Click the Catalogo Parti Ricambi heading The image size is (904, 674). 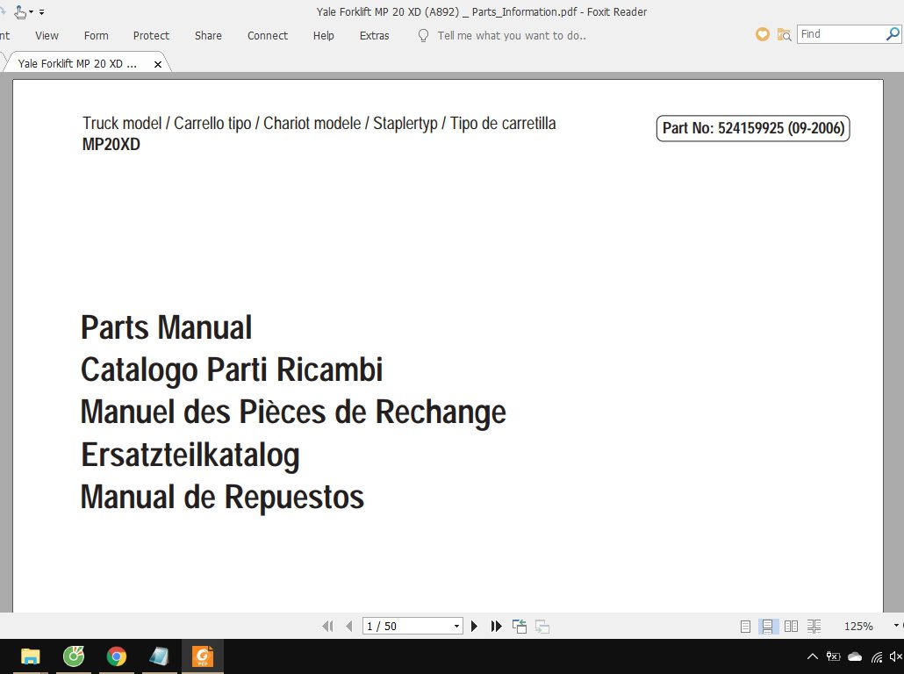click(232, 370)
